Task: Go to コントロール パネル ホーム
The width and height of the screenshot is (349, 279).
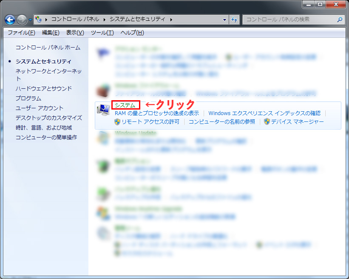Action: [x=48, y=48]
